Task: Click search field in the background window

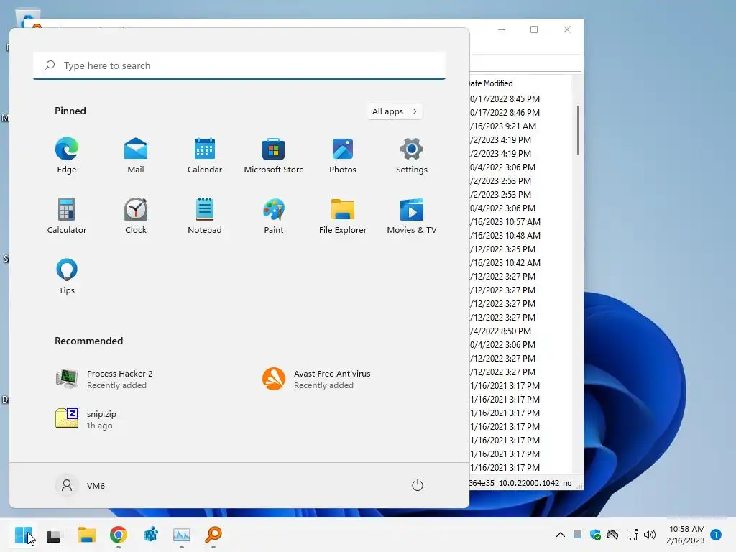Action: coord(525,64)
